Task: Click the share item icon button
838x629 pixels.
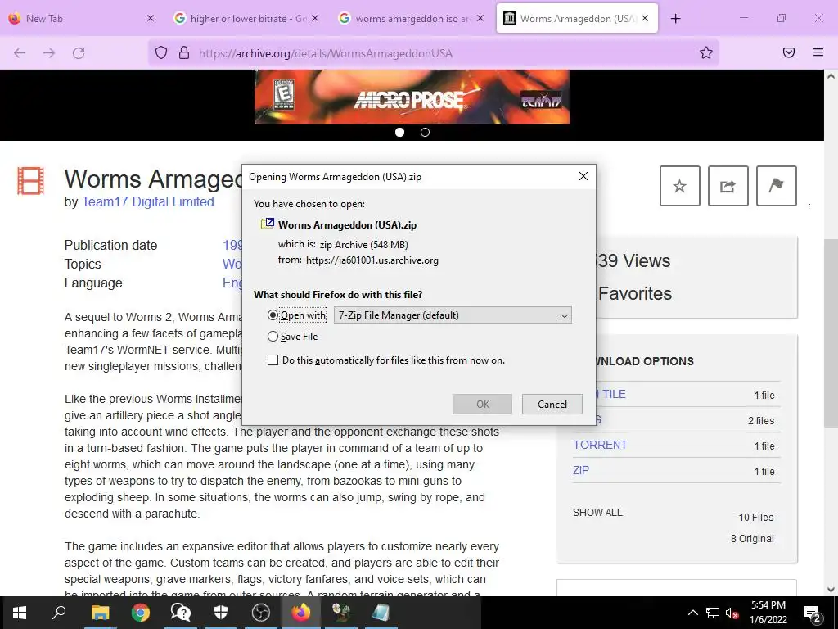Action: 728,186
